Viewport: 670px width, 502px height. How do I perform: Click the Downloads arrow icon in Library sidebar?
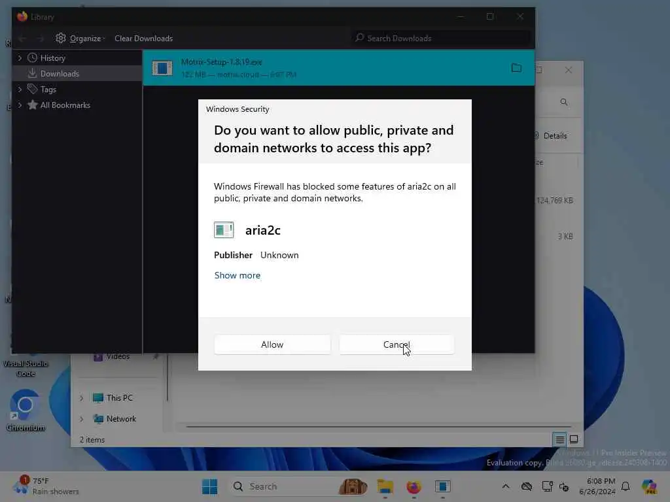32,73
